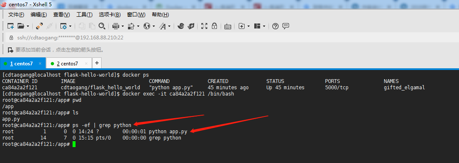Open the 编辑(E) menu

pos(39,15)
